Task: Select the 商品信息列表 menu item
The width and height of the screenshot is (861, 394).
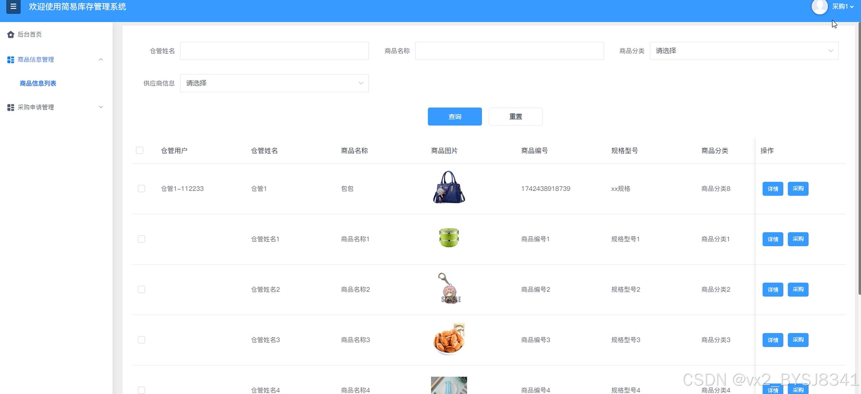Action: pos(38,83)
